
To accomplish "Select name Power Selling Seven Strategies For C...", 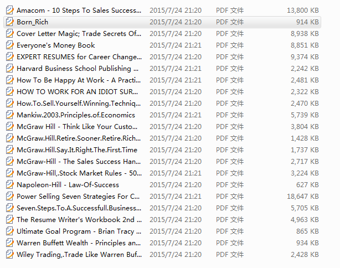I will tap(78, 197).
